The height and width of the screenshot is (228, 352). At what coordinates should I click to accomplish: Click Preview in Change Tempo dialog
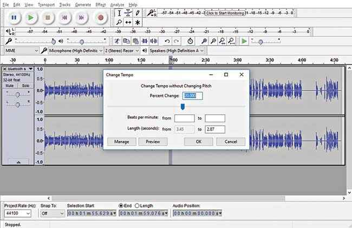tap(153, 141)
